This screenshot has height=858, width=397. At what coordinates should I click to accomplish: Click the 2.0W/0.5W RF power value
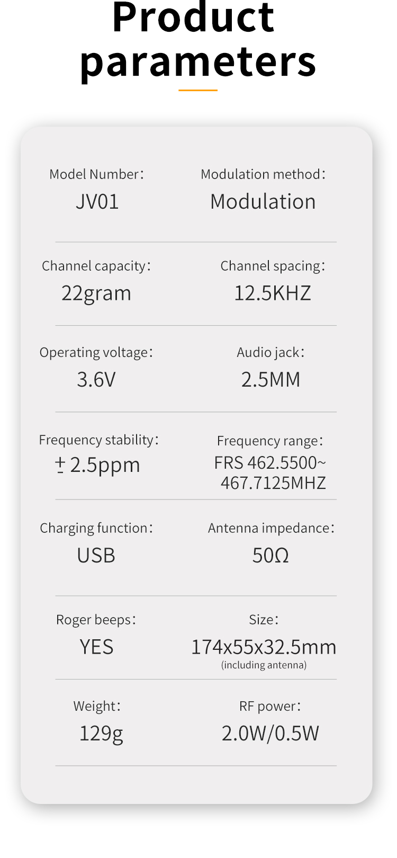tap(270, 734)
